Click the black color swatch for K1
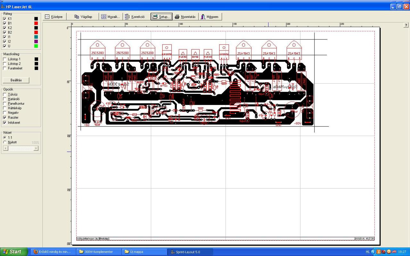The image size is (410, 256). [x=36, y=19]
